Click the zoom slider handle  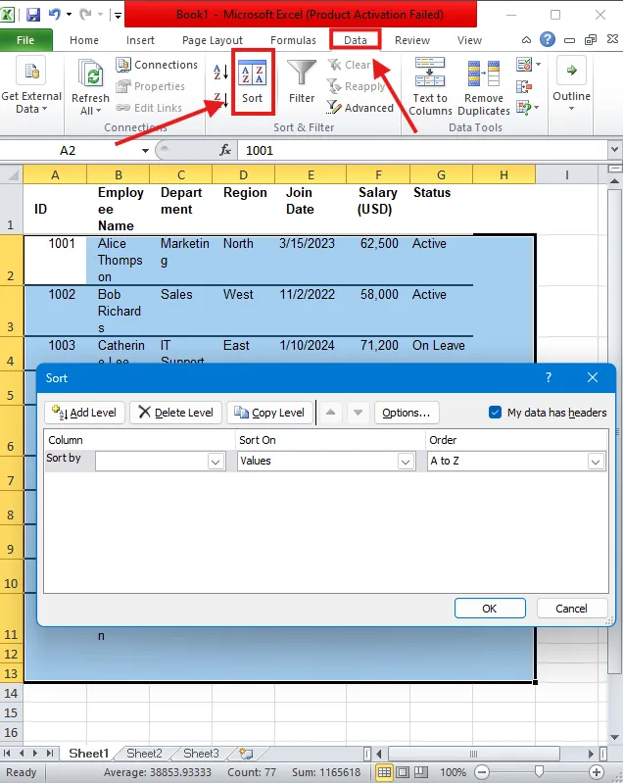click(539, 772)
